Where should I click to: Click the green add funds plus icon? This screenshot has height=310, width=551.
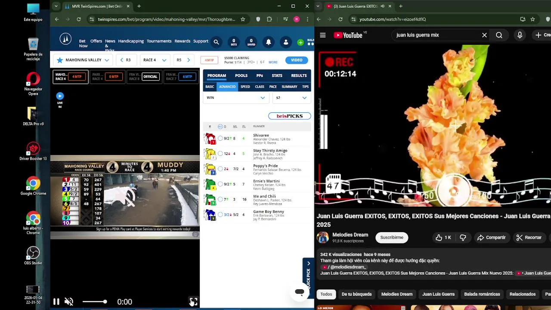(x=300, y=42)
